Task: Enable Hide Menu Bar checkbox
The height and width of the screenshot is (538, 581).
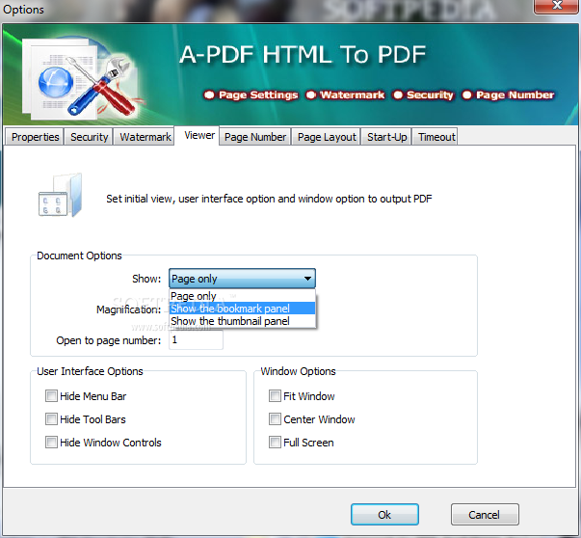Action: click(x=51, y=396)
